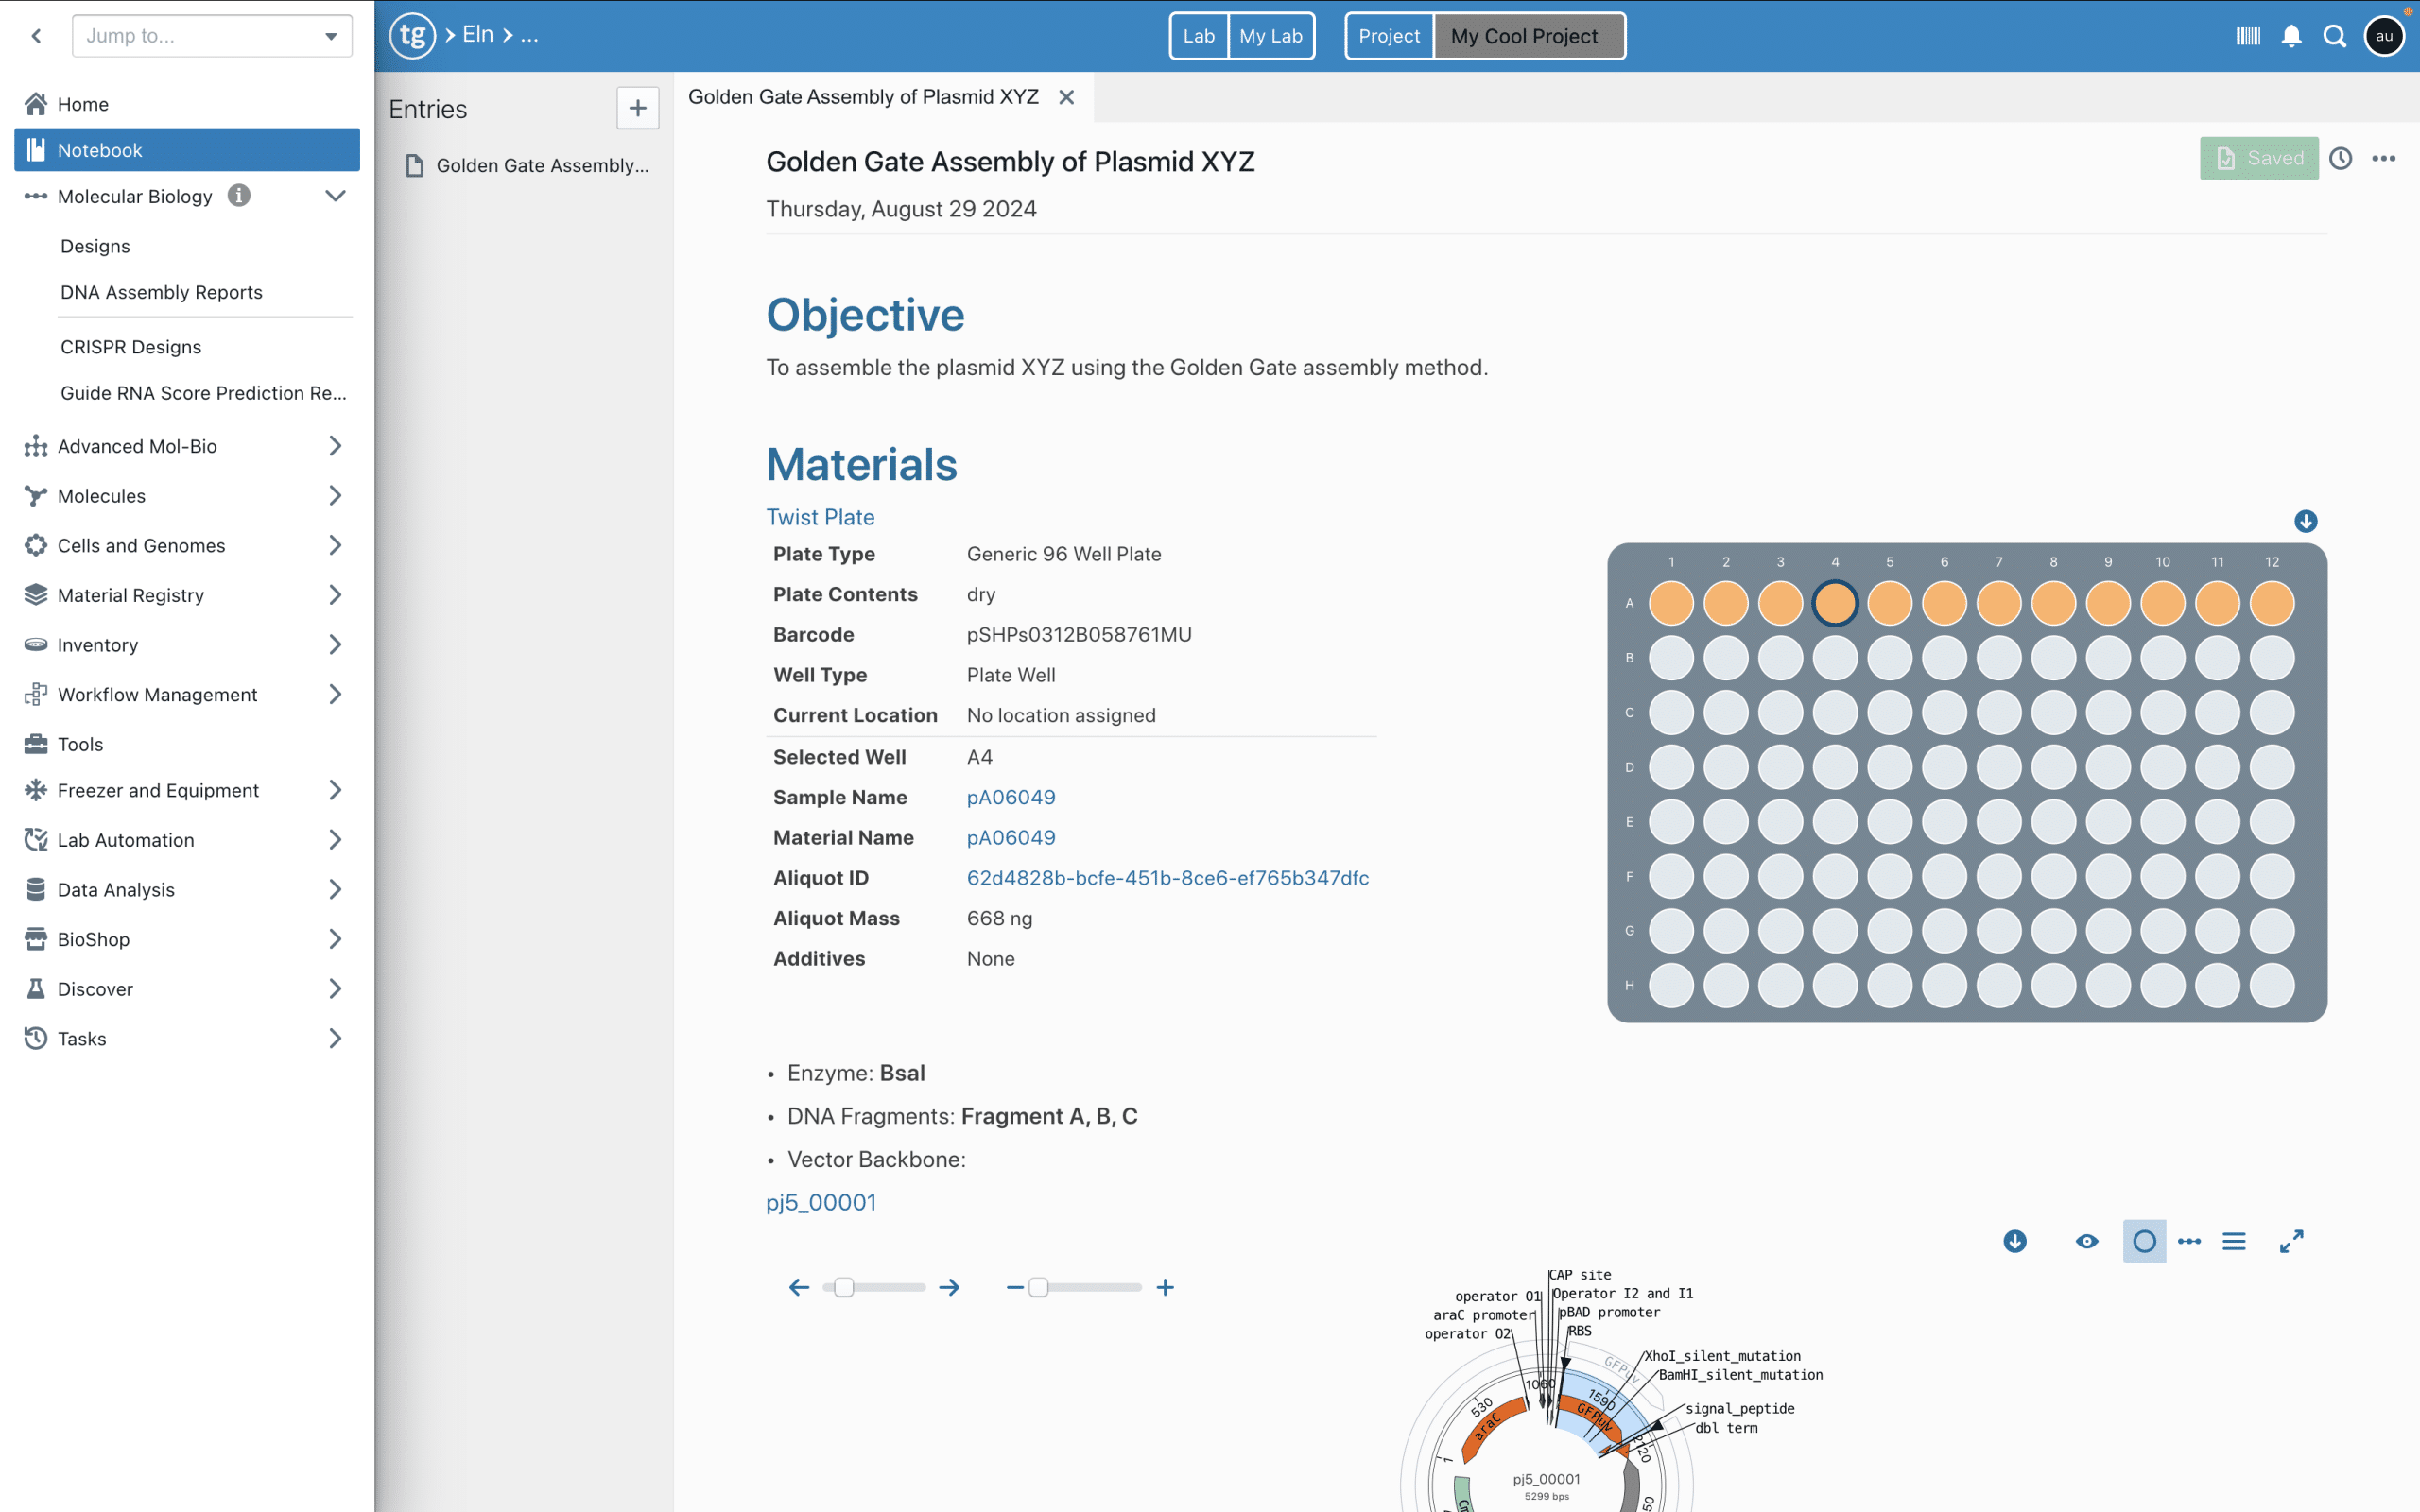Open notifications bell

[x=2291, y=35]
